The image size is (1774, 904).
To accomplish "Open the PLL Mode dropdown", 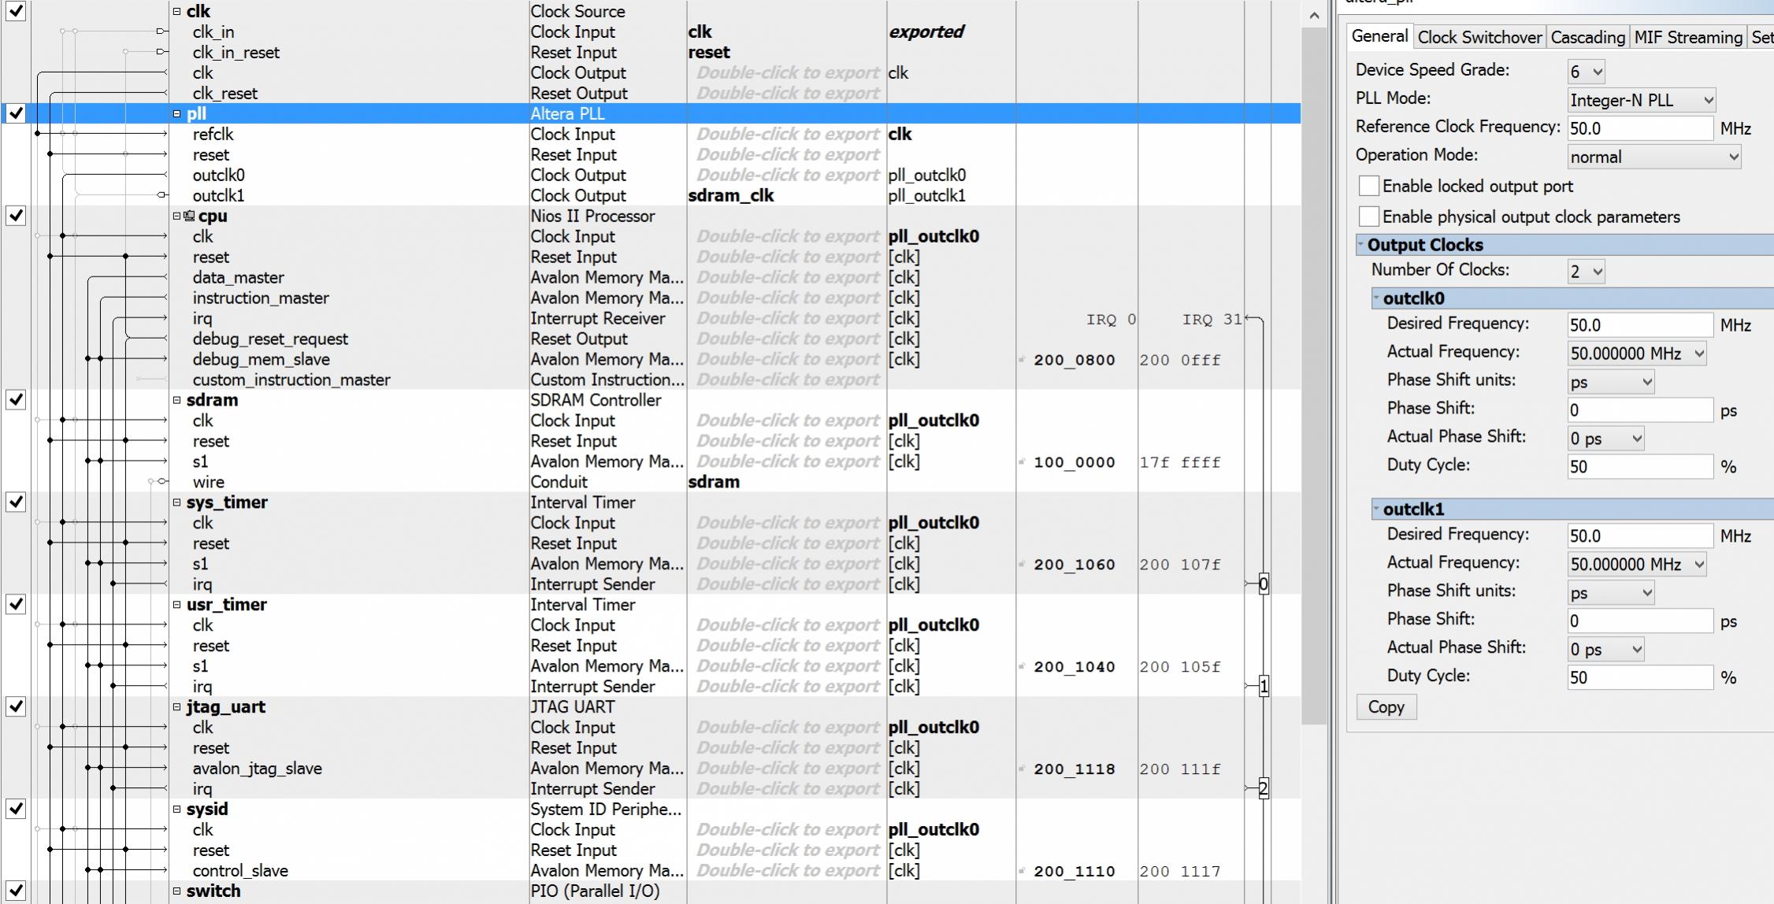I will [x=1641, y=100].
